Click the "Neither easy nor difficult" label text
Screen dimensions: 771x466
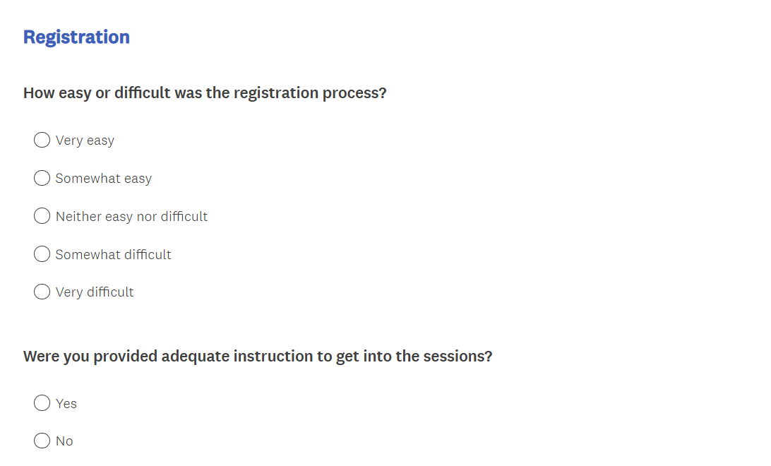click(x=132, y=217)
